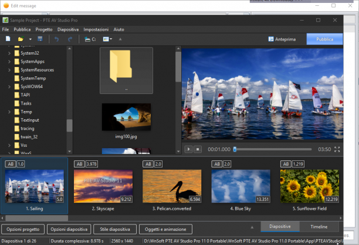Select the img100.jpg thumbnail
Viewport: 359px width, 245px height.
click(x=126, y=117)
